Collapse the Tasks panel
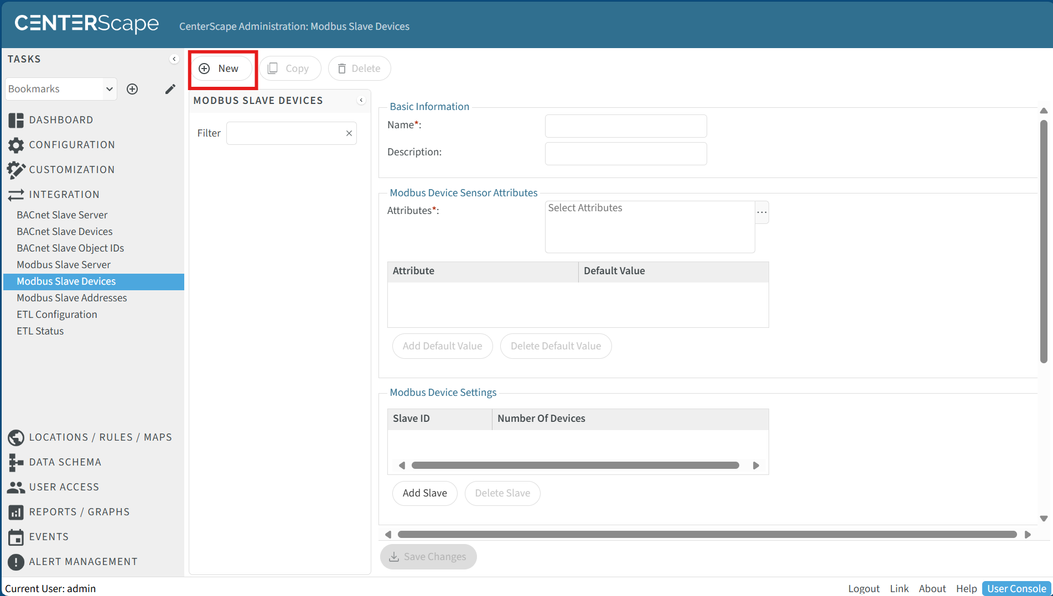This screenshot has width=1053, height=596. pyautogui.click(x=174, y=59)
